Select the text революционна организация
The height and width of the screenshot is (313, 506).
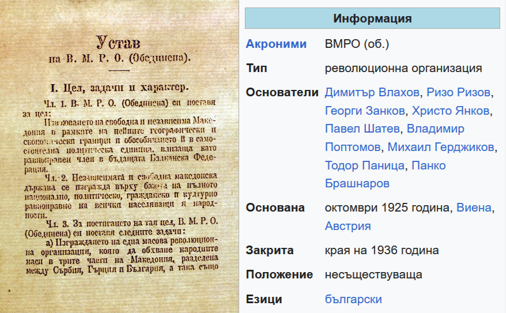(403, 69)
